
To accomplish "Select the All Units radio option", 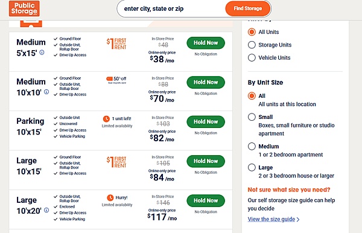I will coord(252,32).
